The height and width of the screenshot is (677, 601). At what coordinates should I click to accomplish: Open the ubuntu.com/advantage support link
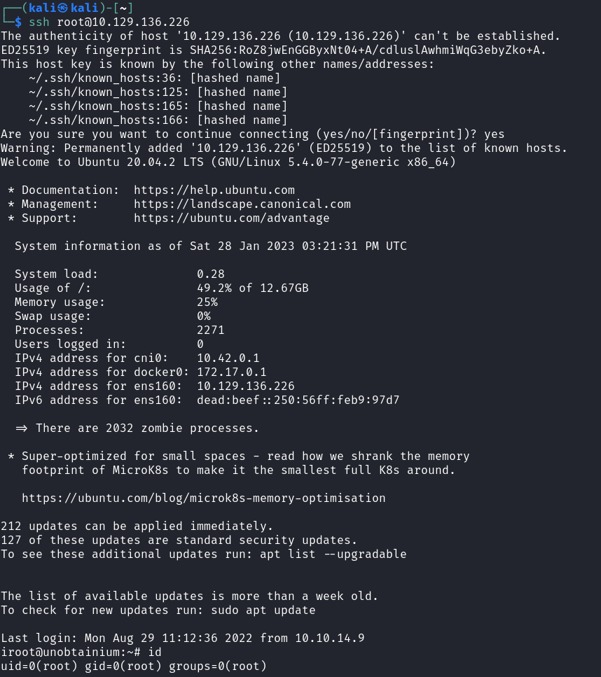coord(231,218)
